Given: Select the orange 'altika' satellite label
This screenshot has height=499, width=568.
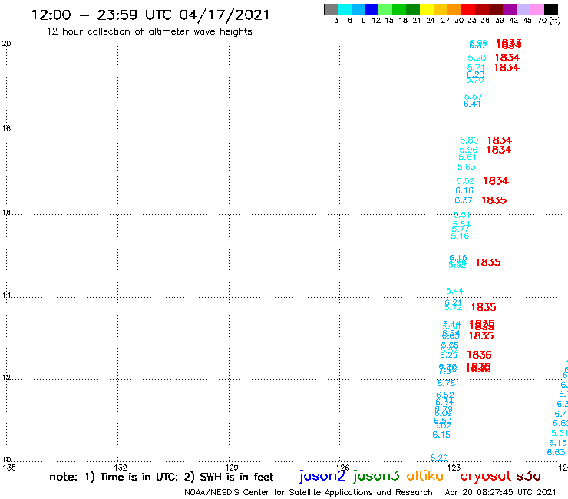Looking at the screenshot, I should pyautogui.click(x=424, y=476).
